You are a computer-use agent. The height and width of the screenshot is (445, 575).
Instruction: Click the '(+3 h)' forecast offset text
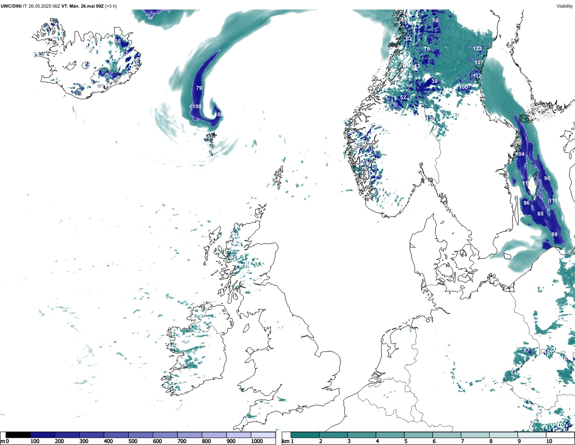point(111,6)
